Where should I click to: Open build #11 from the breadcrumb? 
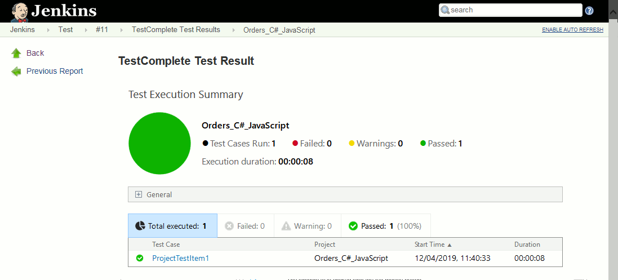click(x=102, y=30)
